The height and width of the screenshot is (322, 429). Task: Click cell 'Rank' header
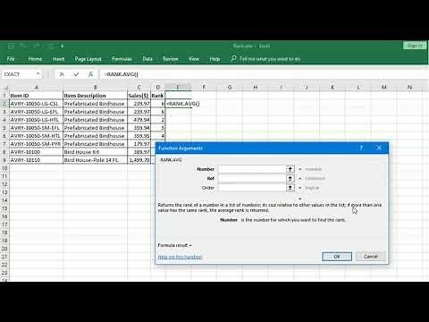[157, 96]
